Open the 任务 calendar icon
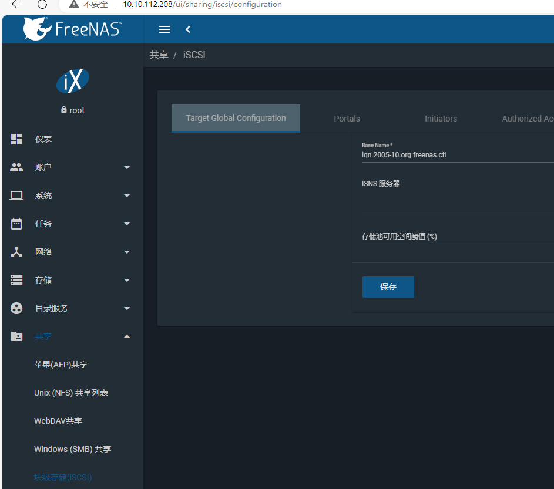This screenshot has height=489, width=554. (x=16, y=223)
